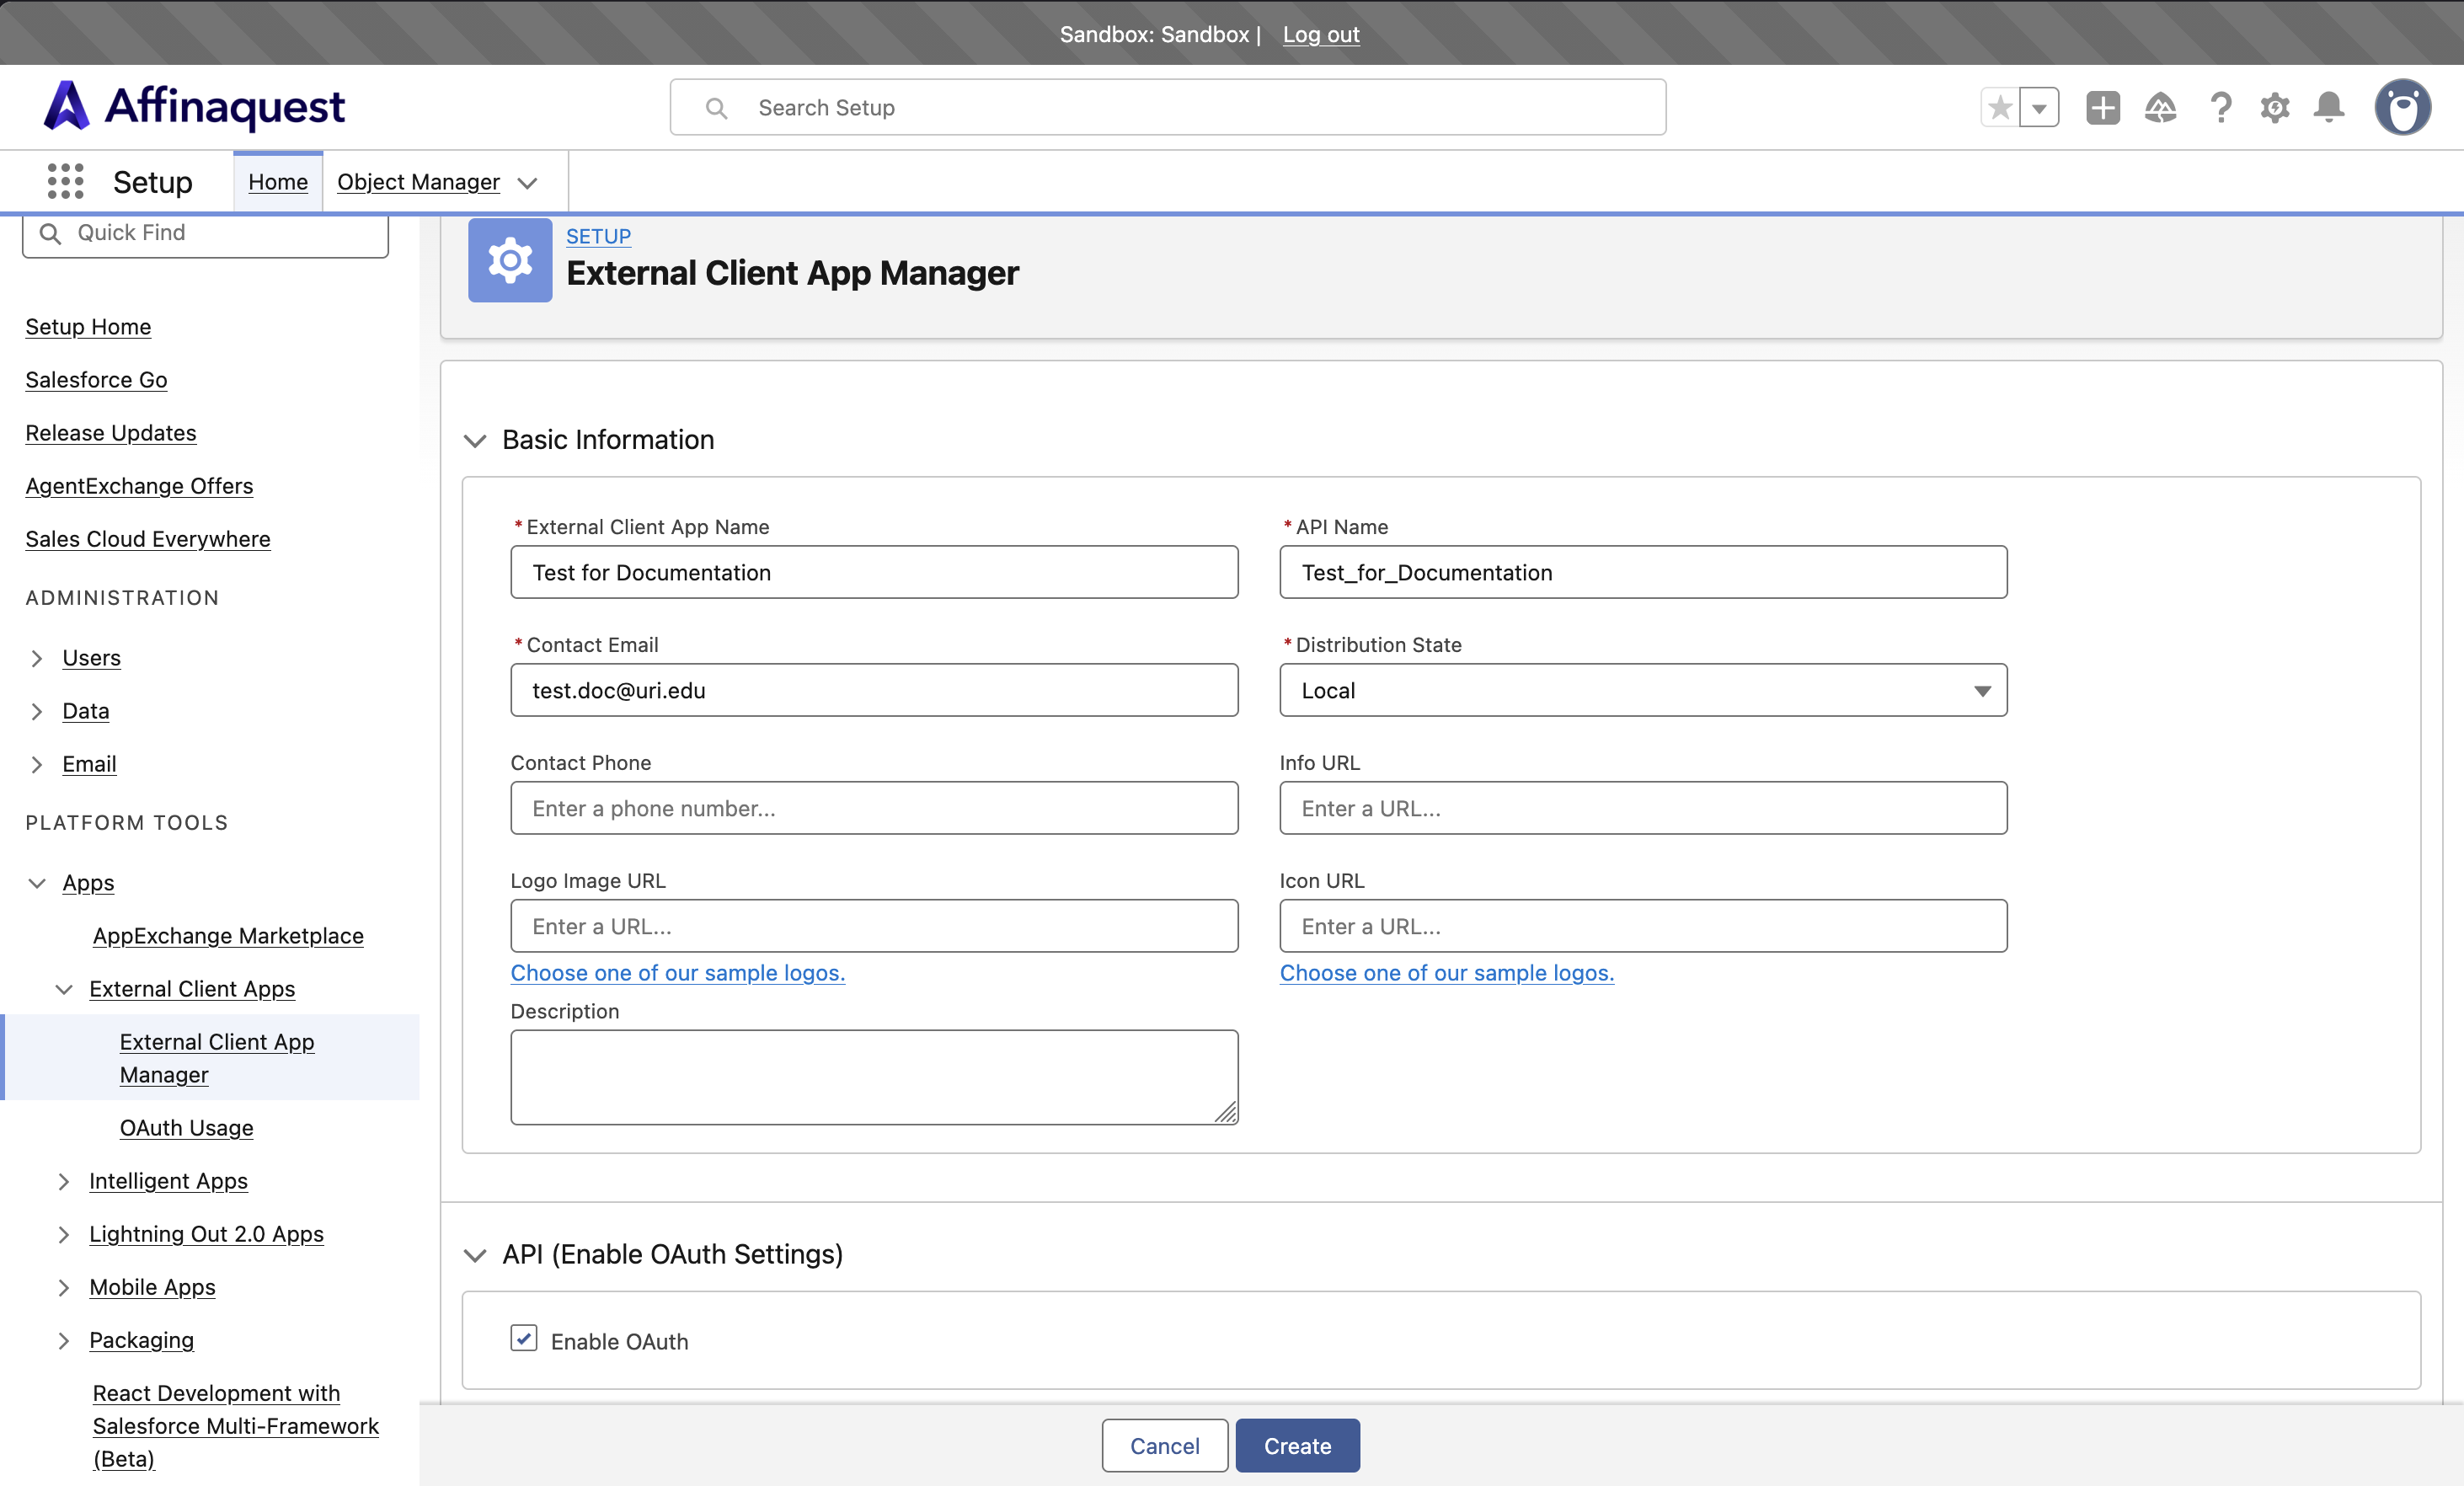Open the Setup gear menu icon
The height and width of the screenshot is (1486, 2464).
[2275, 108]
